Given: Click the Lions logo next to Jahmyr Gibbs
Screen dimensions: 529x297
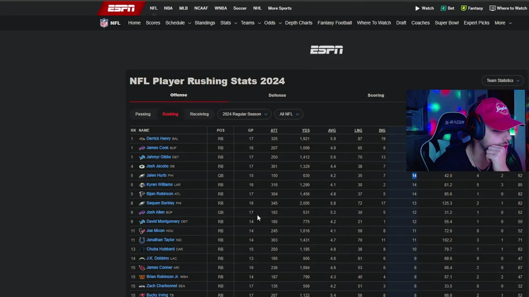Looking at the screenshot, I should point(142,157).
